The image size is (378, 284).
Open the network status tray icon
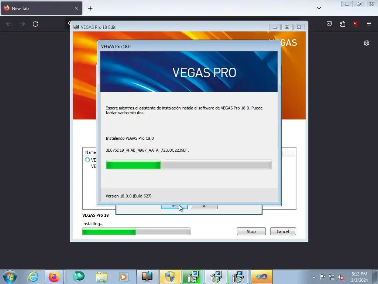(x=332, y=277)
